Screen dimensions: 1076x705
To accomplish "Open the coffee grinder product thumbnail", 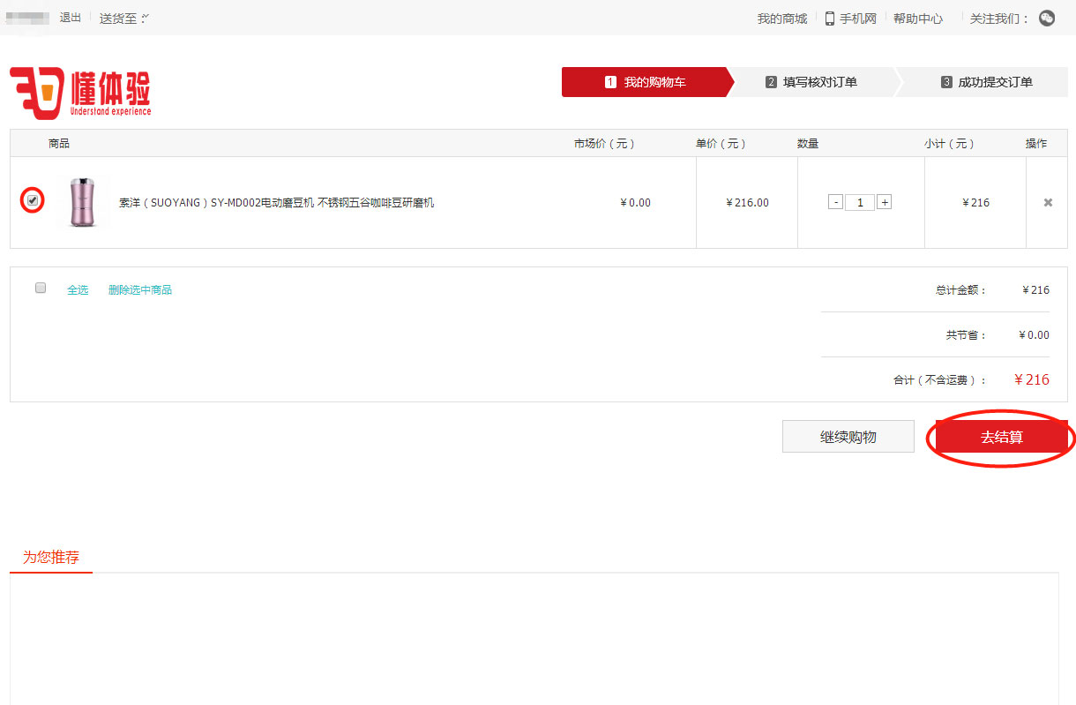I will pos(82,202).
